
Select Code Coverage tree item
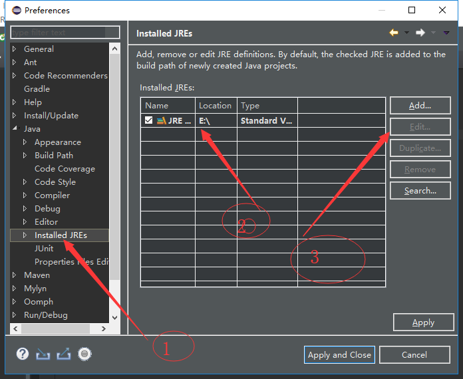click(65, 169)
